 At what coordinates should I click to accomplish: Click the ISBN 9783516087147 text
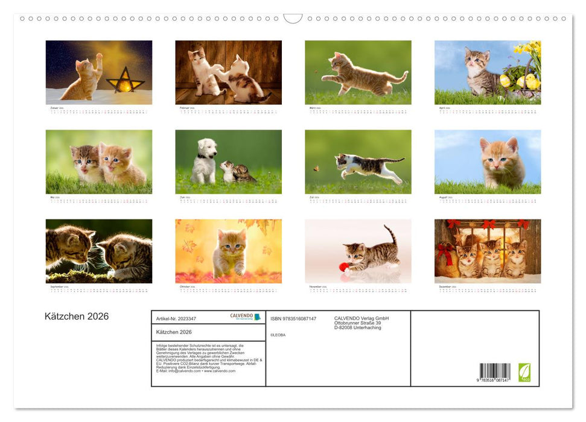[293, 318]
